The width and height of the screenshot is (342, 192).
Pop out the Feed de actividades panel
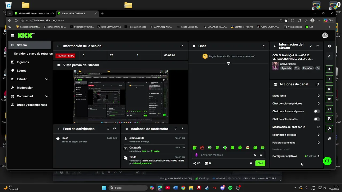114,129
